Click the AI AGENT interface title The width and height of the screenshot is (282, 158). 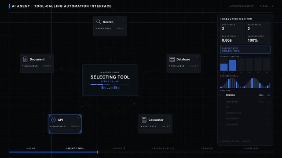(x=62, y=6)
